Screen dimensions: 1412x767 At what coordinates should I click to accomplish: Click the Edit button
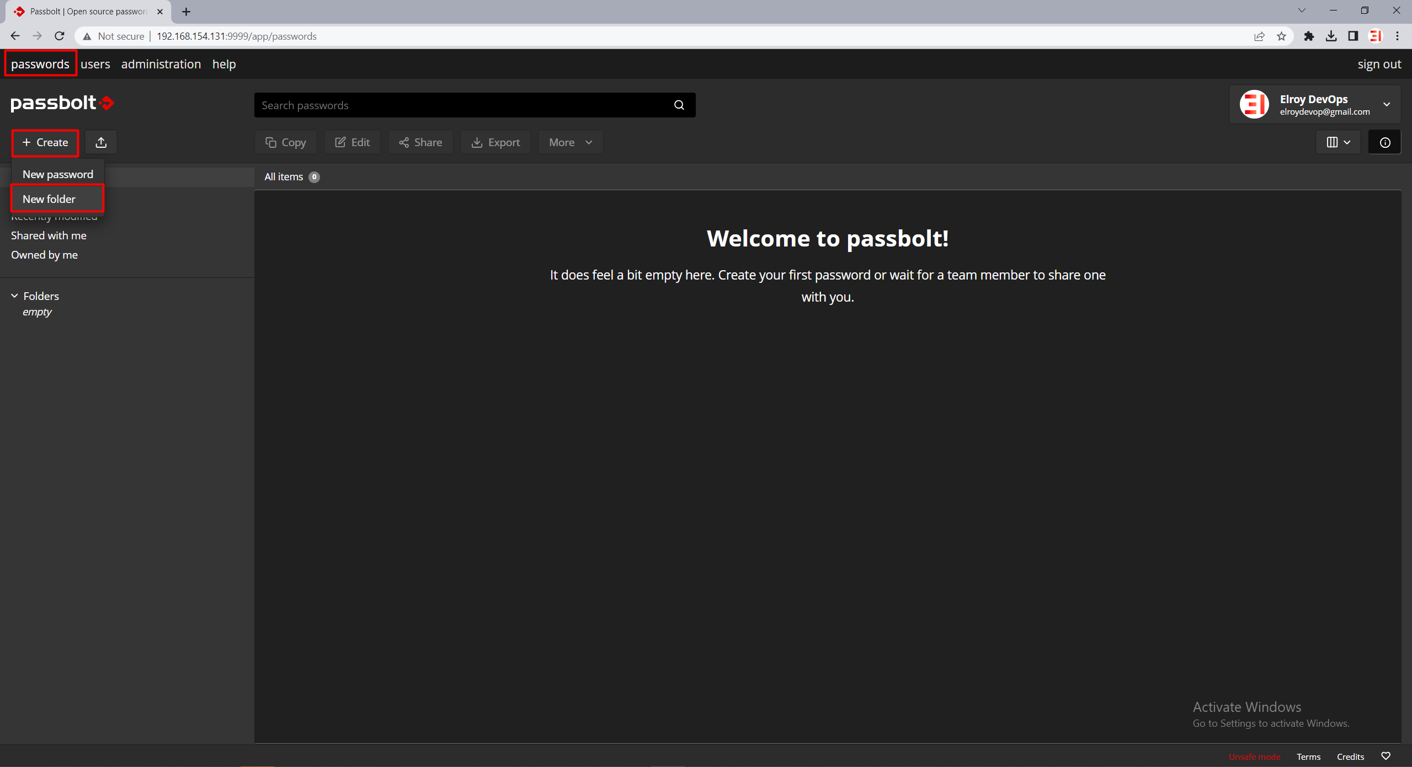[x=353, y=142]
